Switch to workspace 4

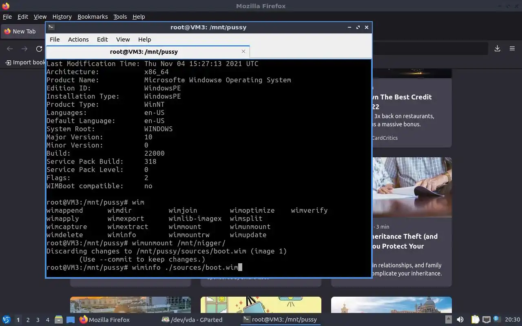(47, 320)
